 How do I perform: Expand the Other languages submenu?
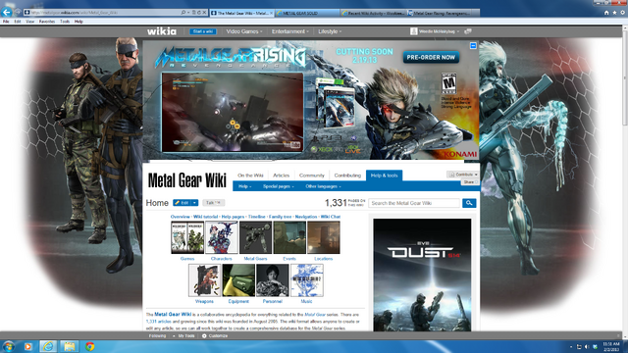point(323,186)
